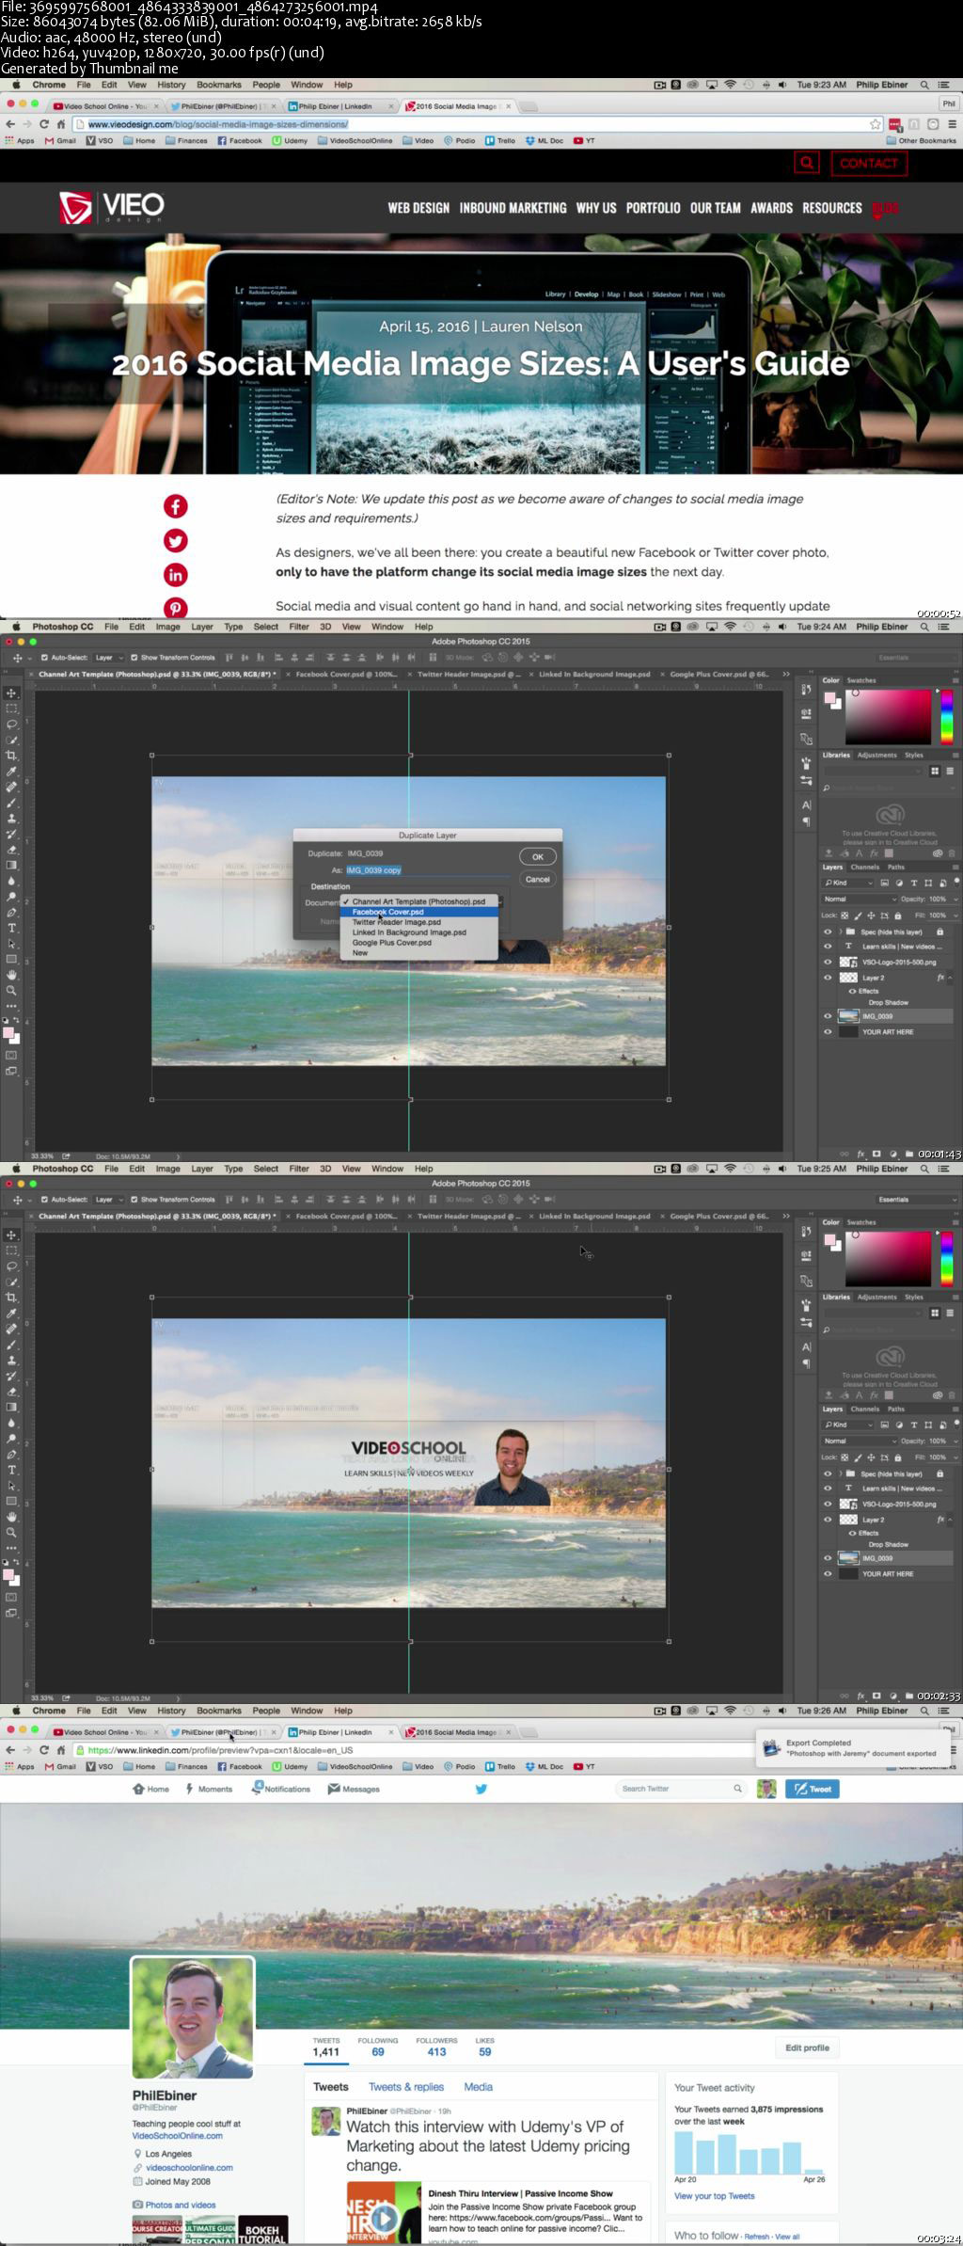
Task: Pick a hue on the Color panel spectrum strip
Action: 946,1258
